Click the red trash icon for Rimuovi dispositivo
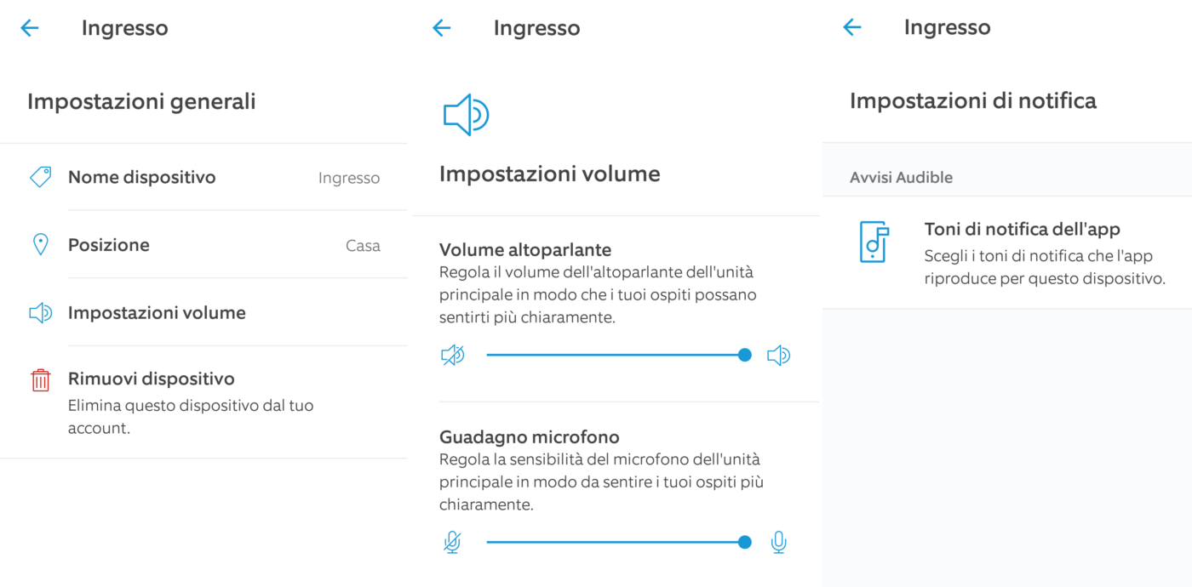 coord(40,380)
